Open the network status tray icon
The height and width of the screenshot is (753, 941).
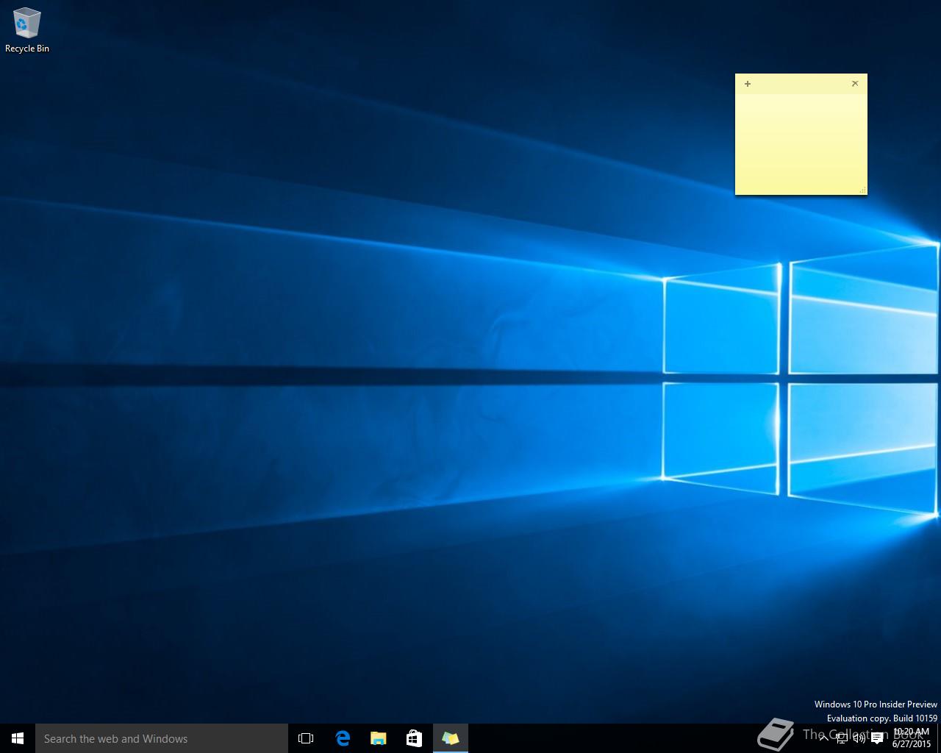click(842, 738)
